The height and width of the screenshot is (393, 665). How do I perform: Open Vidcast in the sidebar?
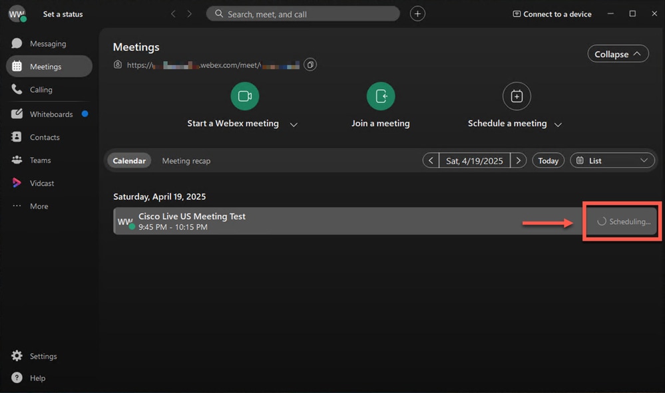(x=49, y=183)
